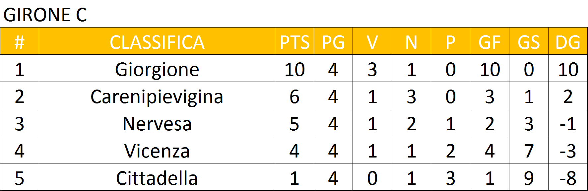Click the PG column header
This screenshot has height=191, width=588.
click(x=333, y=41)
